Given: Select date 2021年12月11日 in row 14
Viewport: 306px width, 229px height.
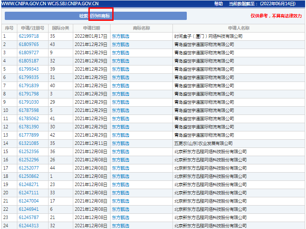Looking at the screenshot, I should tap(91, 143).
